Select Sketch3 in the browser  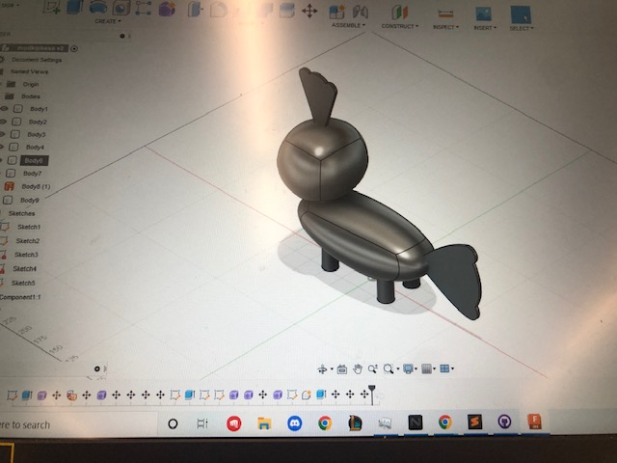click(x=26, y=255)
